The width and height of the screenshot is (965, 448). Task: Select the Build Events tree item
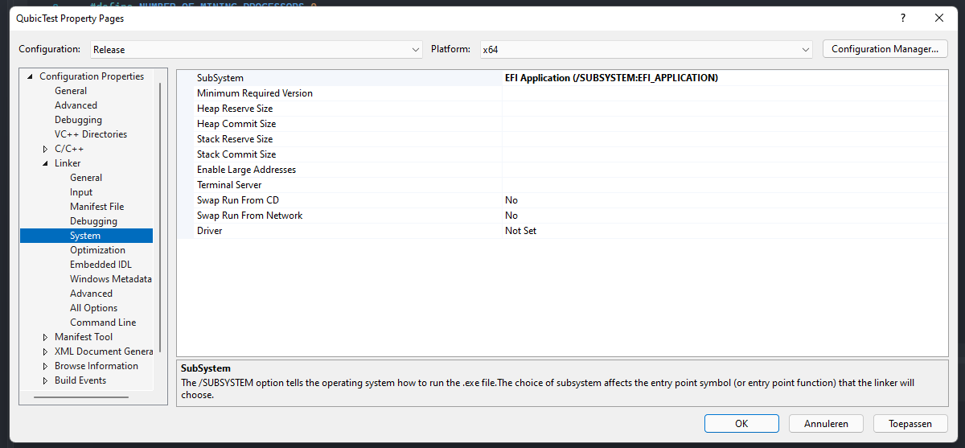pos(80,380)
